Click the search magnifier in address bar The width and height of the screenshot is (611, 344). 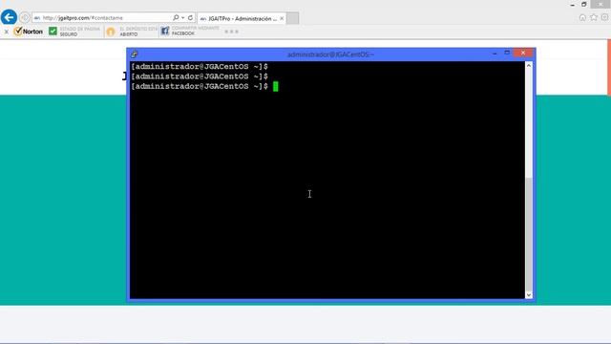click(x=176, y=17)
